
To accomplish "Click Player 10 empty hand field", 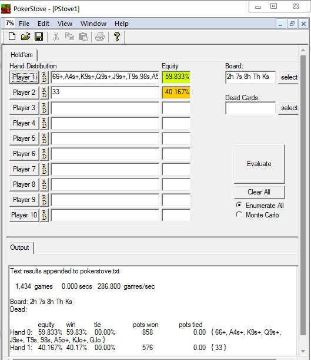I will click(105, 215).
